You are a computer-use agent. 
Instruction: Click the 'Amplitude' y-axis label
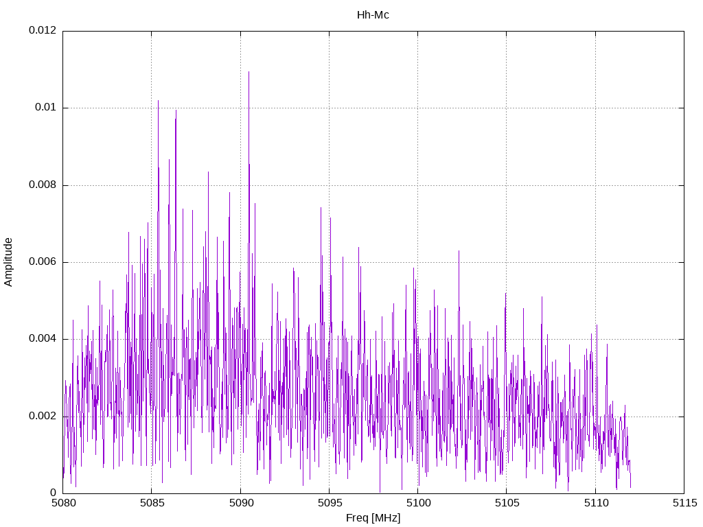8,262
